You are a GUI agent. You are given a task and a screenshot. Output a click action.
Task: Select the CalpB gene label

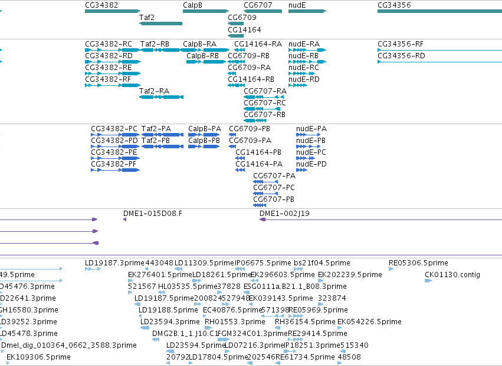[192, 5]
